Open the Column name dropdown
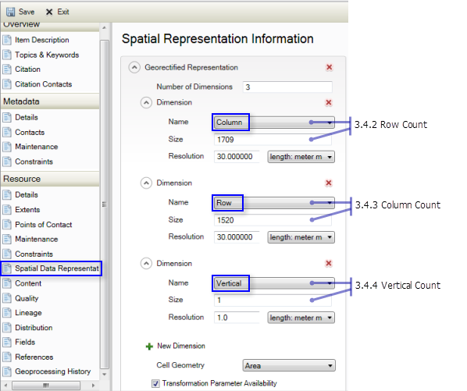The image size is (467, 391). pyautogui.click(x=274, y=123)
